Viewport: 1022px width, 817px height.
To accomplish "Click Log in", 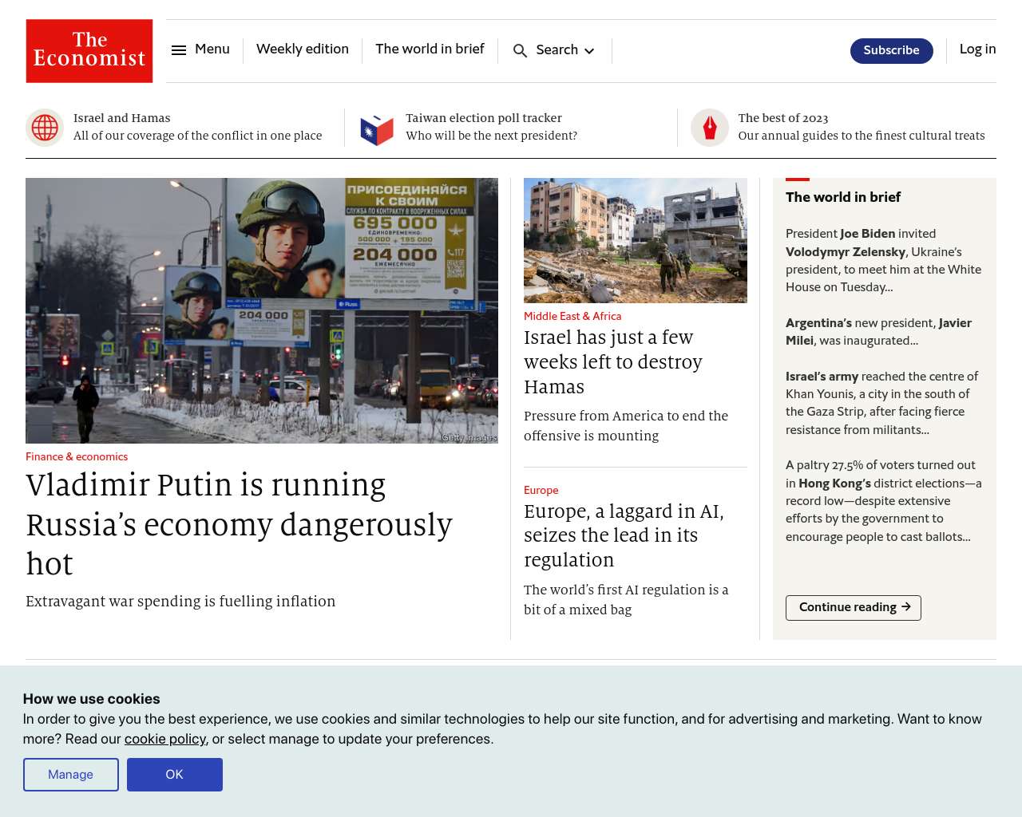I will point(977,49).
